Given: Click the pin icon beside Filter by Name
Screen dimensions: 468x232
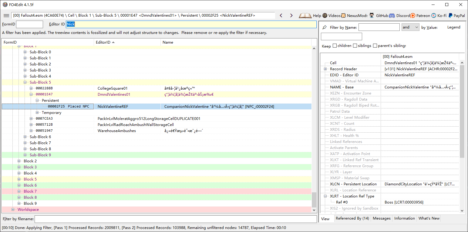Looking at the screenshot, I should pos(325,27).
